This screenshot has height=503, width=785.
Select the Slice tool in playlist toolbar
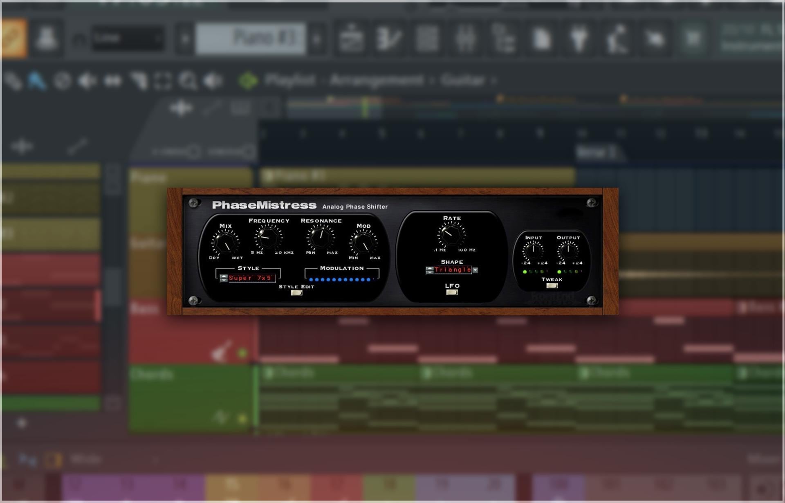coord(139,81)
